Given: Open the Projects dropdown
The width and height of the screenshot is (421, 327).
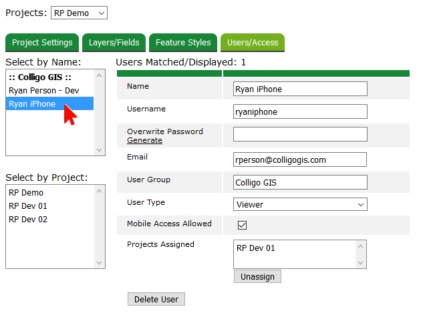Looking at the screenshot, I should pyautogui.click(x=79, y=13).
